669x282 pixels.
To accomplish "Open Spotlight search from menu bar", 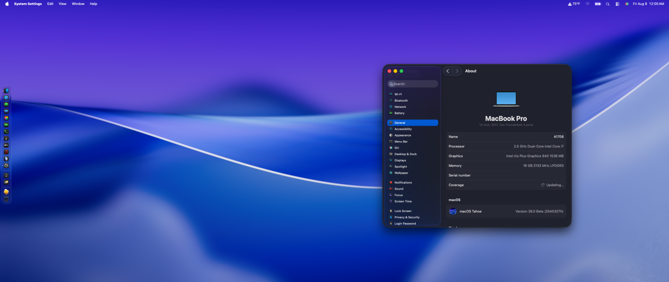I will (607, 4).
